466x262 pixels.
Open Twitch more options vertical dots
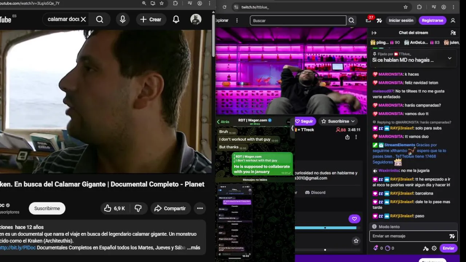[x=237, y=20]
